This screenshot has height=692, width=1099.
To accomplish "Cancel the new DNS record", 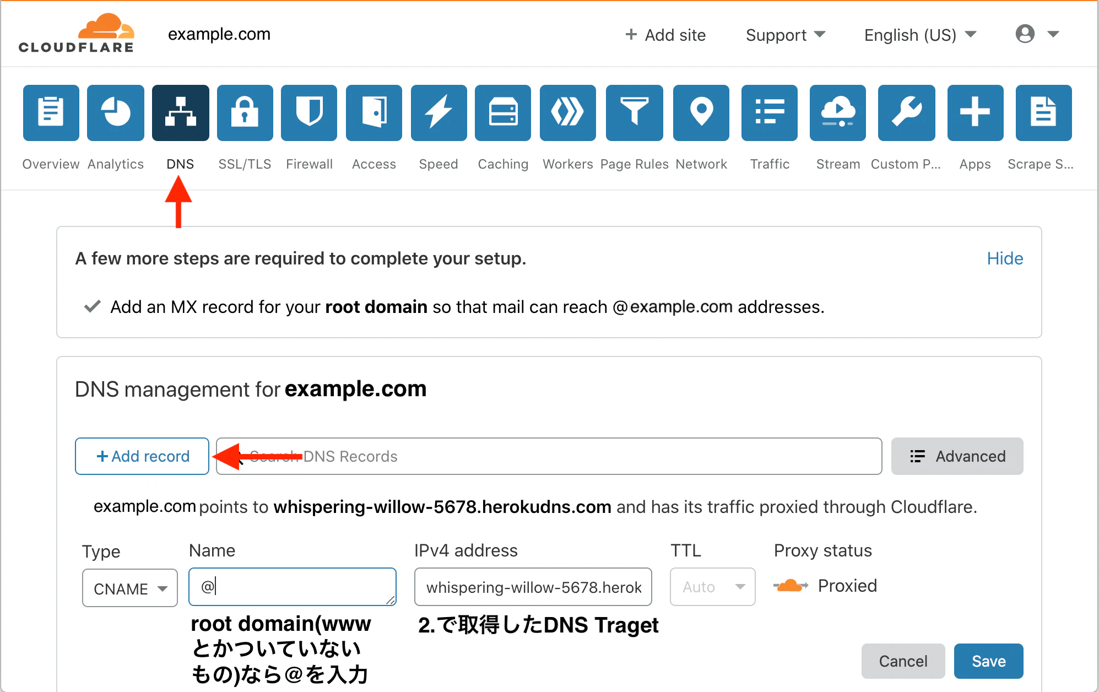I will click(903, 661).
